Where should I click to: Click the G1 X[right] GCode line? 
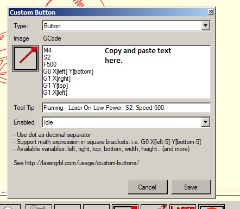pos(57,79)
